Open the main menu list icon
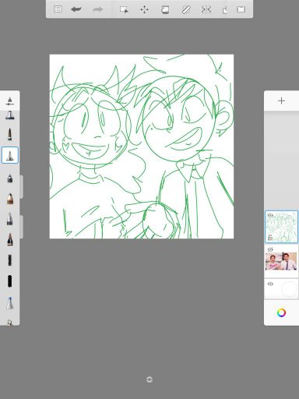The height and width of the screenshot is (399, 299). click(x=58, y=9)
